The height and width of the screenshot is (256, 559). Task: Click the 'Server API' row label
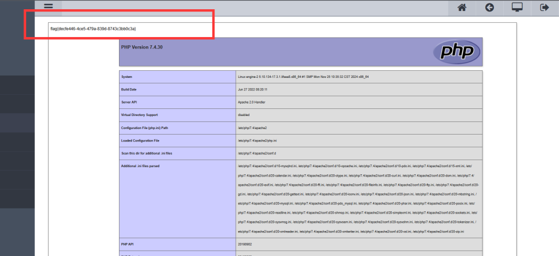pos(129,102)
